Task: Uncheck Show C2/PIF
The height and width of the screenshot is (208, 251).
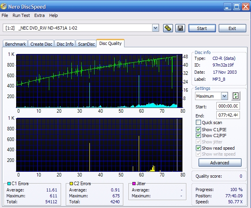Action: (x=198, y=136)
